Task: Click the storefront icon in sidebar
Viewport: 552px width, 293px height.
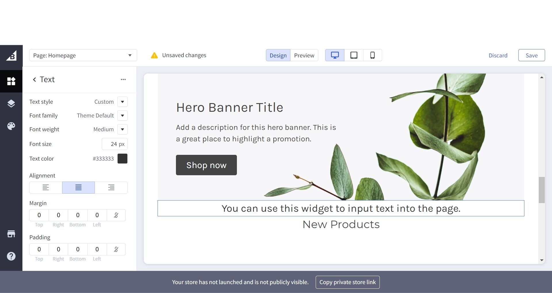Action: point(11,234)
